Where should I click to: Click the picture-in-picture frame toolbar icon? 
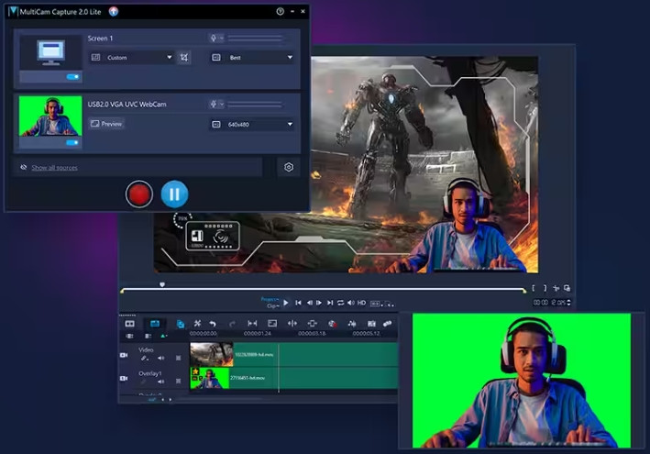point(272,324)
